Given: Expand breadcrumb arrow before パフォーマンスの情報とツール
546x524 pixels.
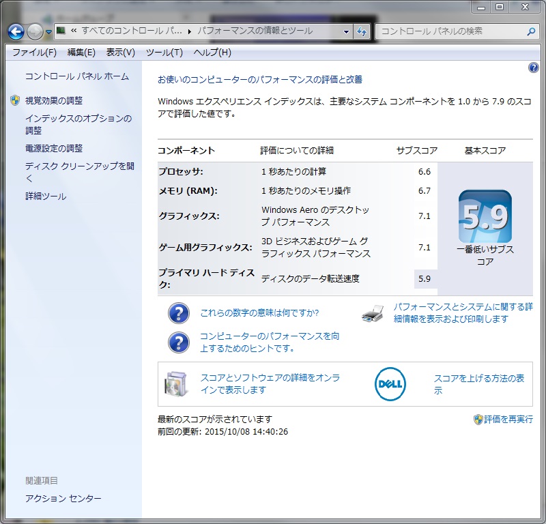Looking at the screenshot, I should coord(190,31).
